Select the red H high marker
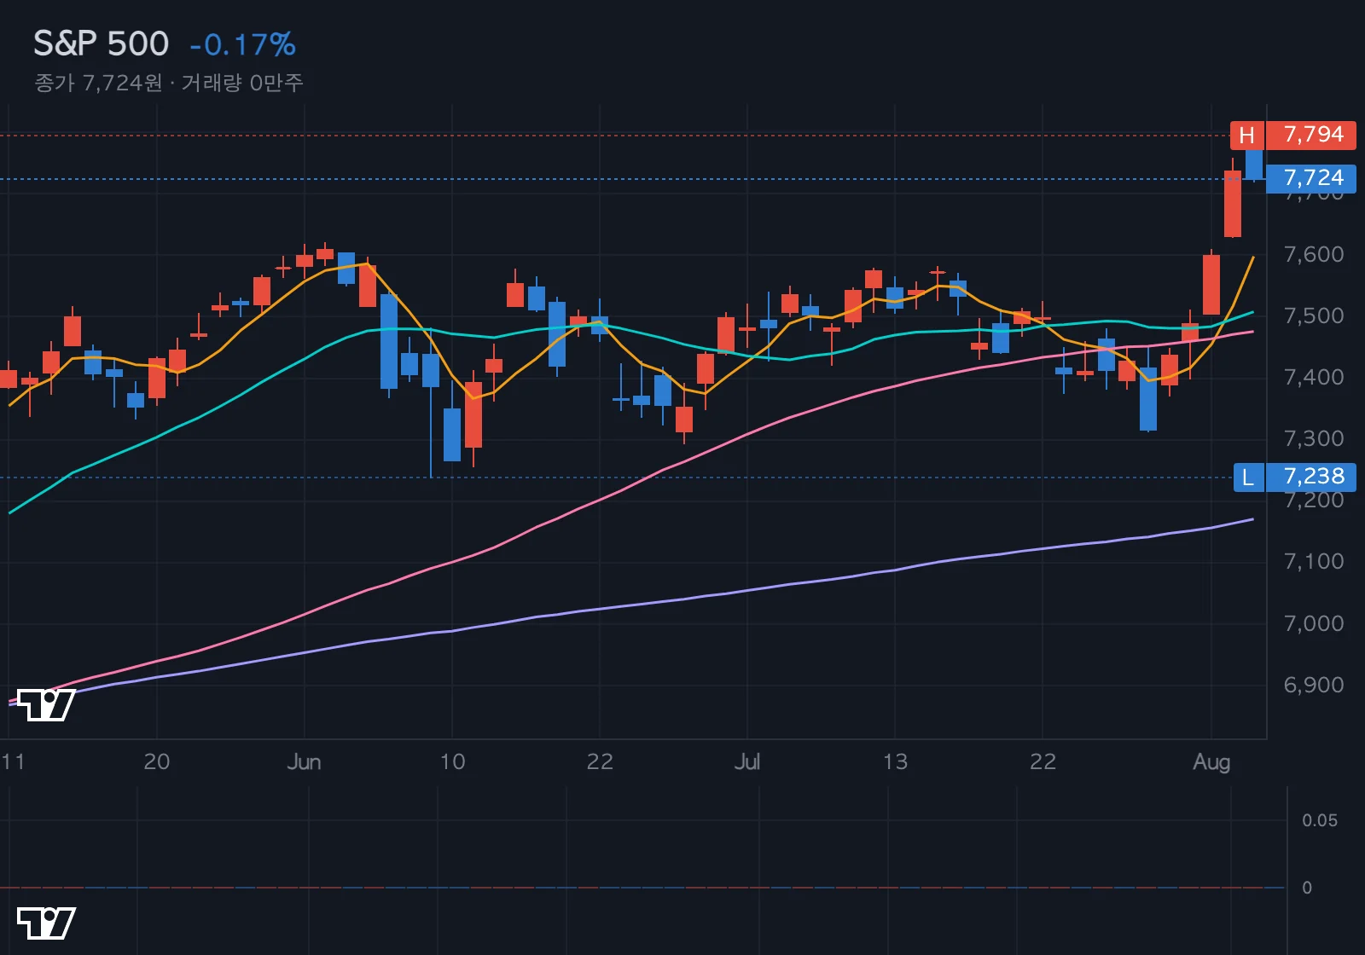Image resolution: width=1365 pixels, height=955 pixels. point(1246,135)
